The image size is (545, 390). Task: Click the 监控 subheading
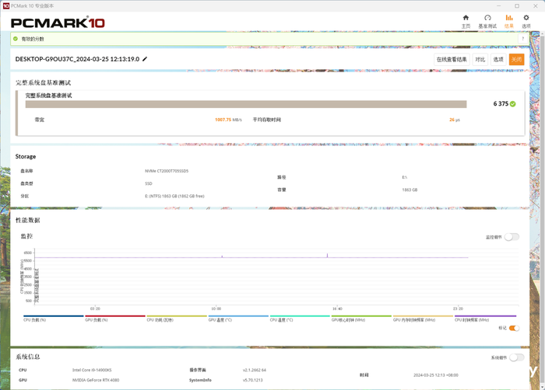(x=26, y=236)
